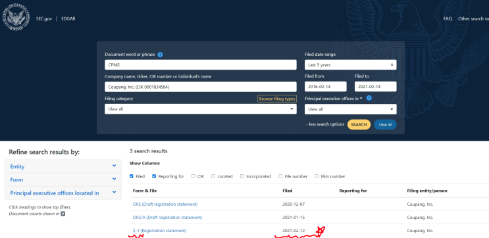The width and height of the screenshot is (489, 238).
Task: Click the Filed from date field
Action: tap(326, 87)
